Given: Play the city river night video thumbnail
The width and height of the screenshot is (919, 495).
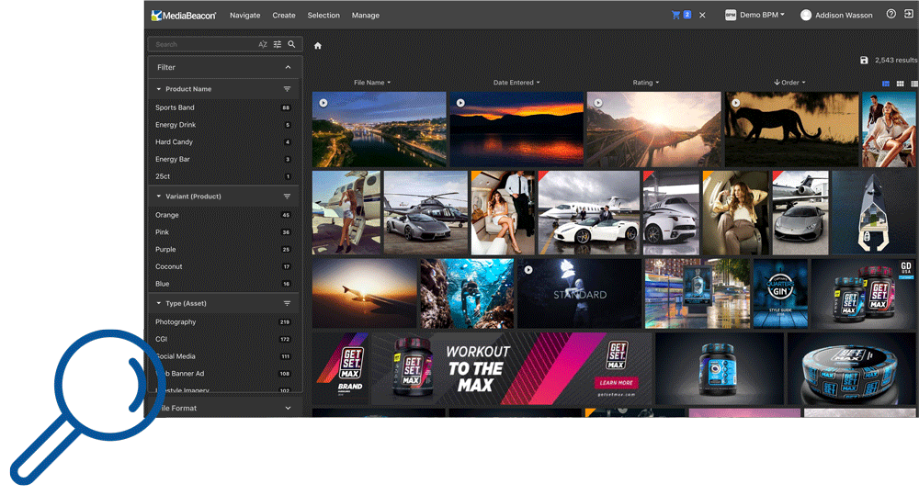Looking at the screenshot, I should [x=323, y=103].
